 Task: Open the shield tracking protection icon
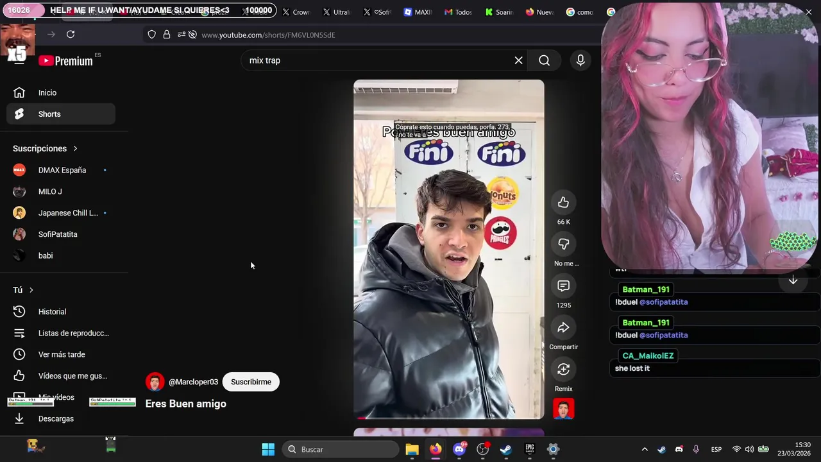point(152,35)
